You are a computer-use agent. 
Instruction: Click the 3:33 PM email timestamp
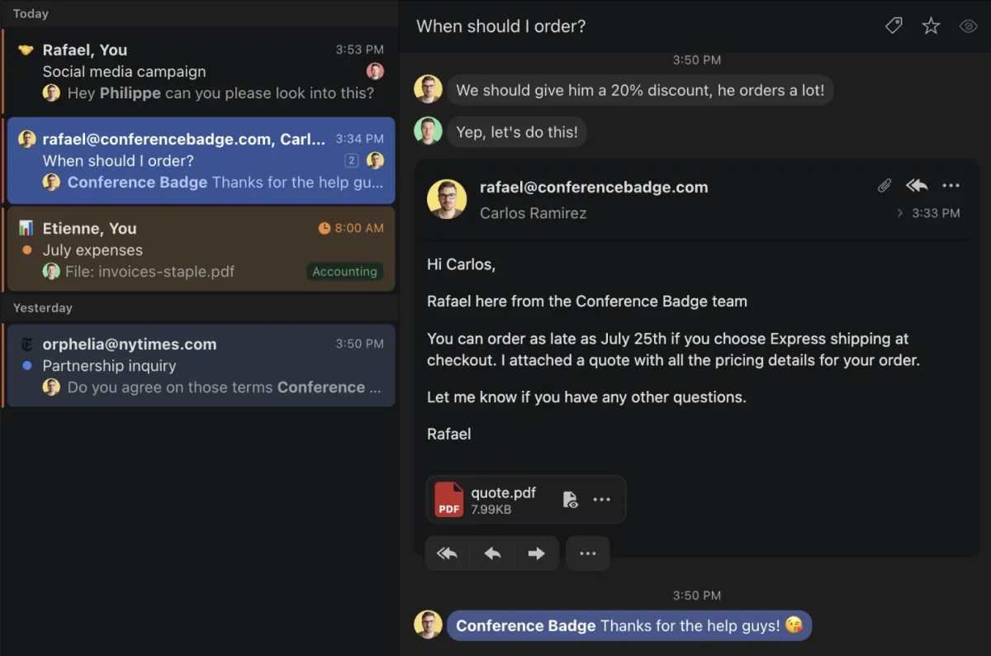(936, 213)
